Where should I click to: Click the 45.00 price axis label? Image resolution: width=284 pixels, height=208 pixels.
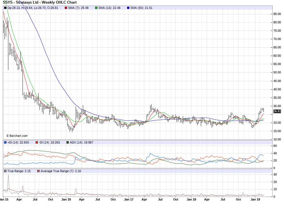277,81
